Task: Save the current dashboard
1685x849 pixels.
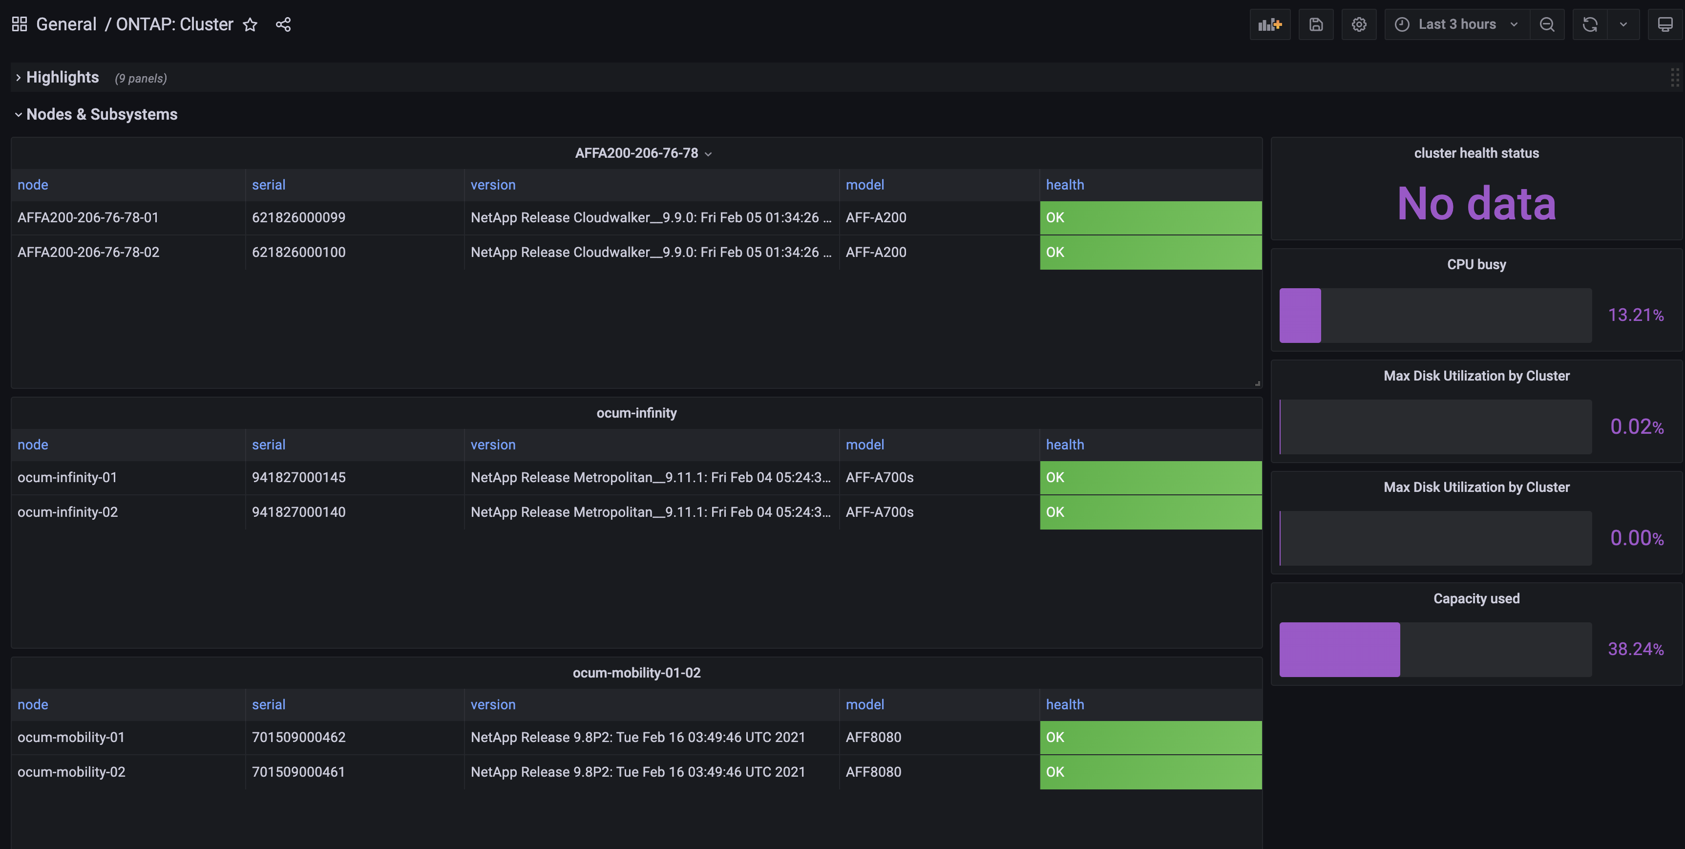Action: (1316, 24)
